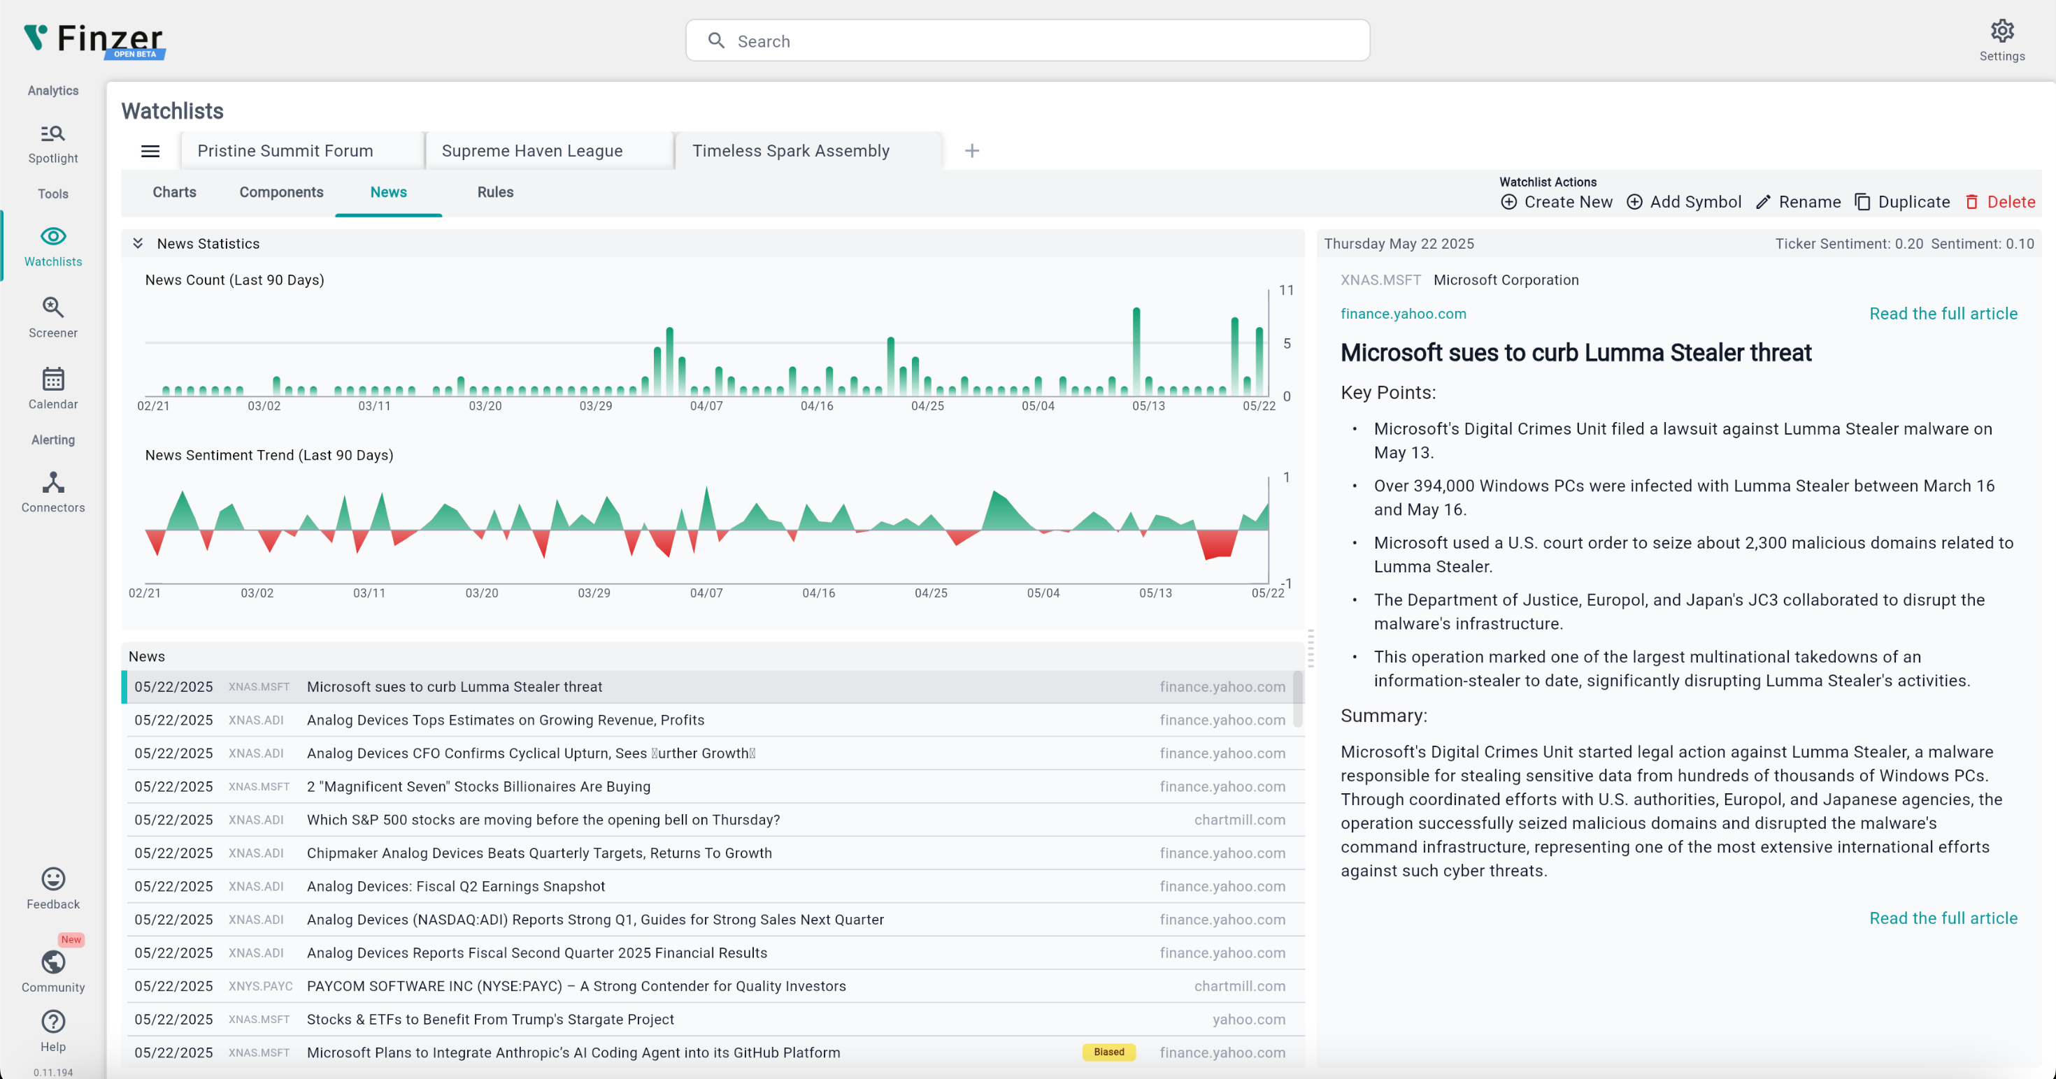Select Analog Devices CFO Confirms Cyclical Upturn row

point(714,753)
